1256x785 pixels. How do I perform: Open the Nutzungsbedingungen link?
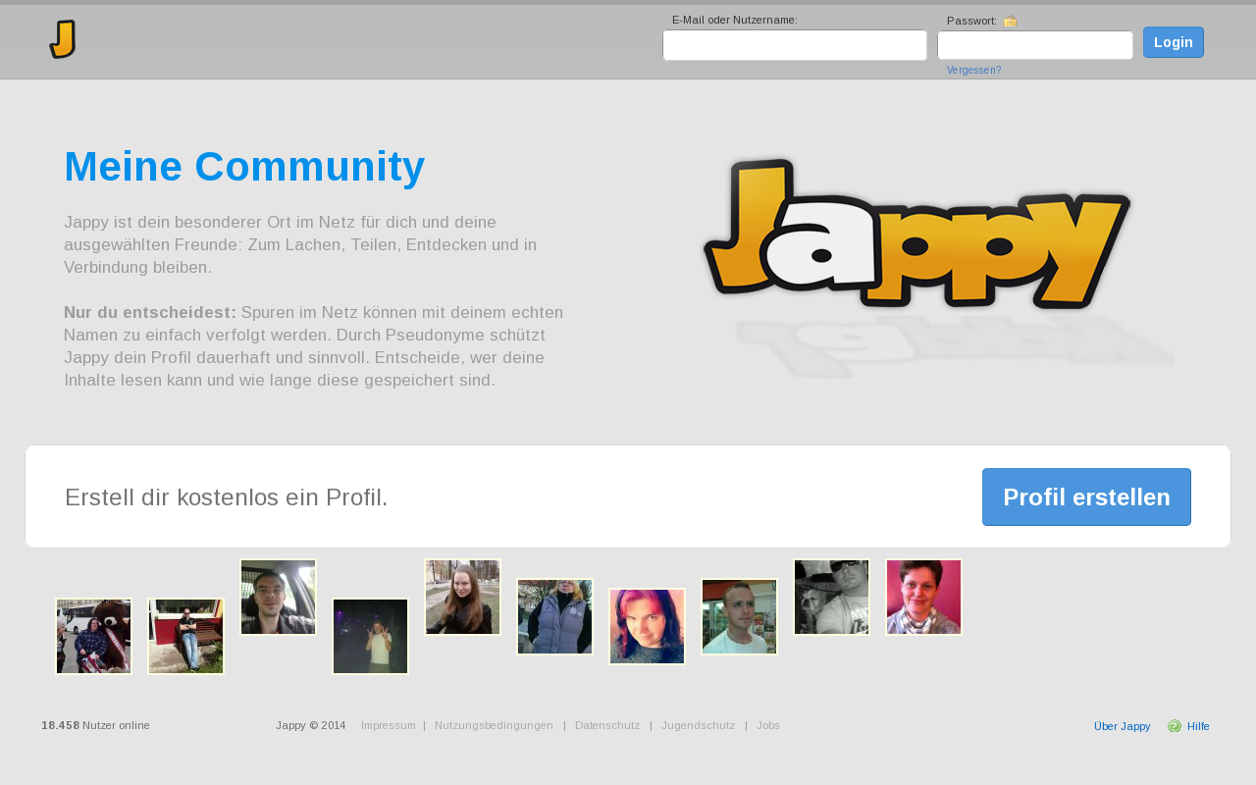[x=494, y=726]
